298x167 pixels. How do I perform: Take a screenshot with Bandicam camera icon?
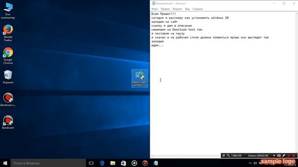click(279, 156)
